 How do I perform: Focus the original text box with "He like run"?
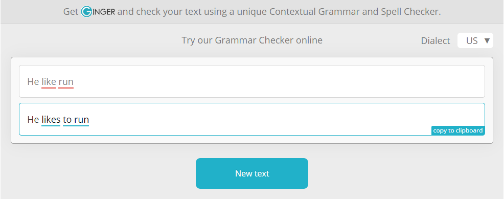252,81
